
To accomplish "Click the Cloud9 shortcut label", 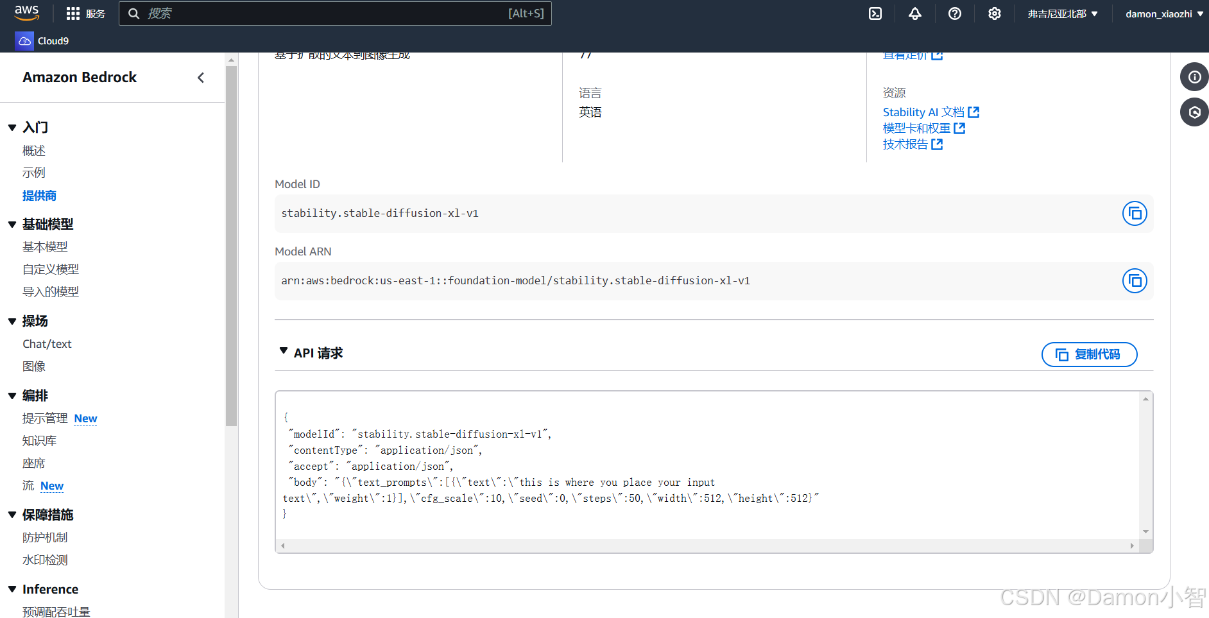I will (x=53, y=41).
